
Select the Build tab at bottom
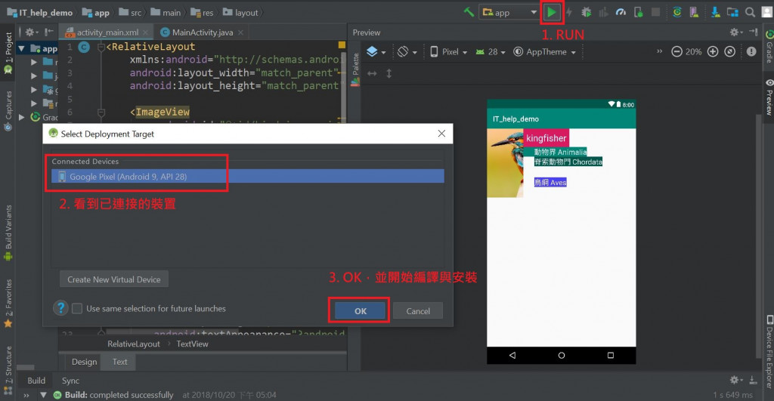(x=36, y=381)
